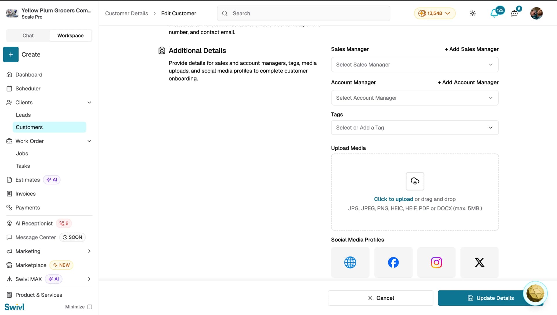Expand the Swivl MAX submenu arrow
The height and width of the screenshot is (315, 557).
coord(89,279)
